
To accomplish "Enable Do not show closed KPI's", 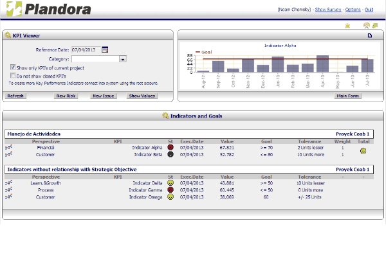I will (14, 76).
